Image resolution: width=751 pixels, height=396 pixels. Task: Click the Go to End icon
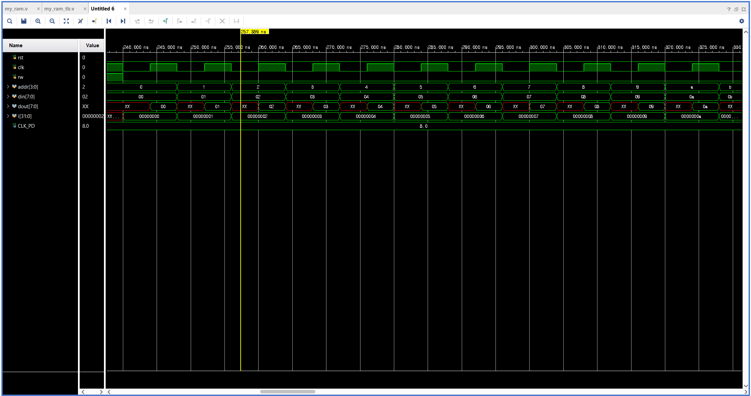[x=123, y=21]
